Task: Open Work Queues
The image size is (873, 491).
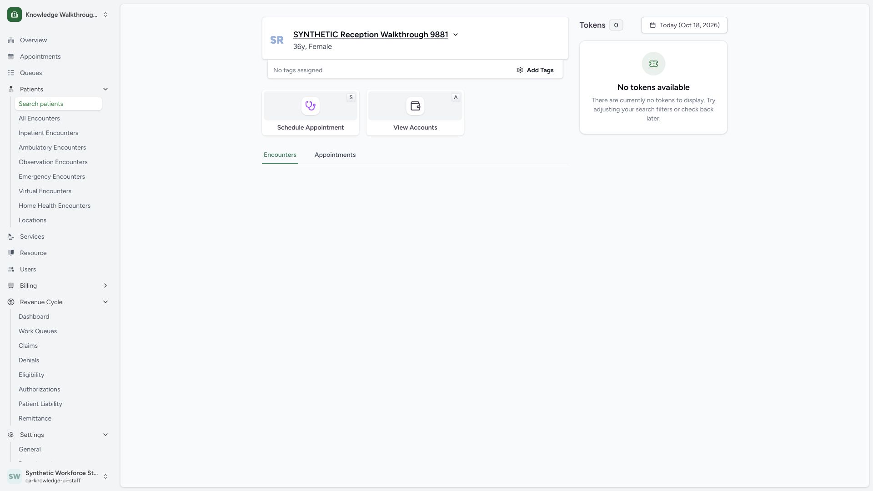Action: 38,331
